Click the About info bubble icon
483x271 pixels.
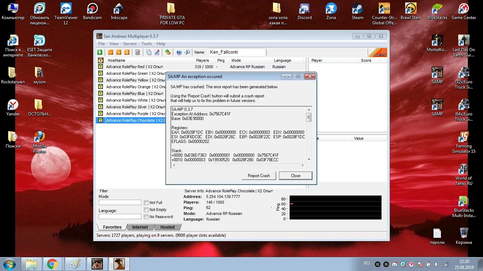[187, 52]
